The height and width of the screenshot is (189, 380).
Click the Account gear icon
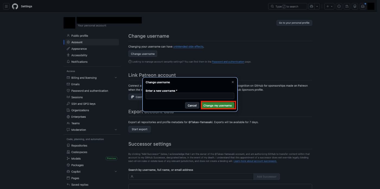68,42
